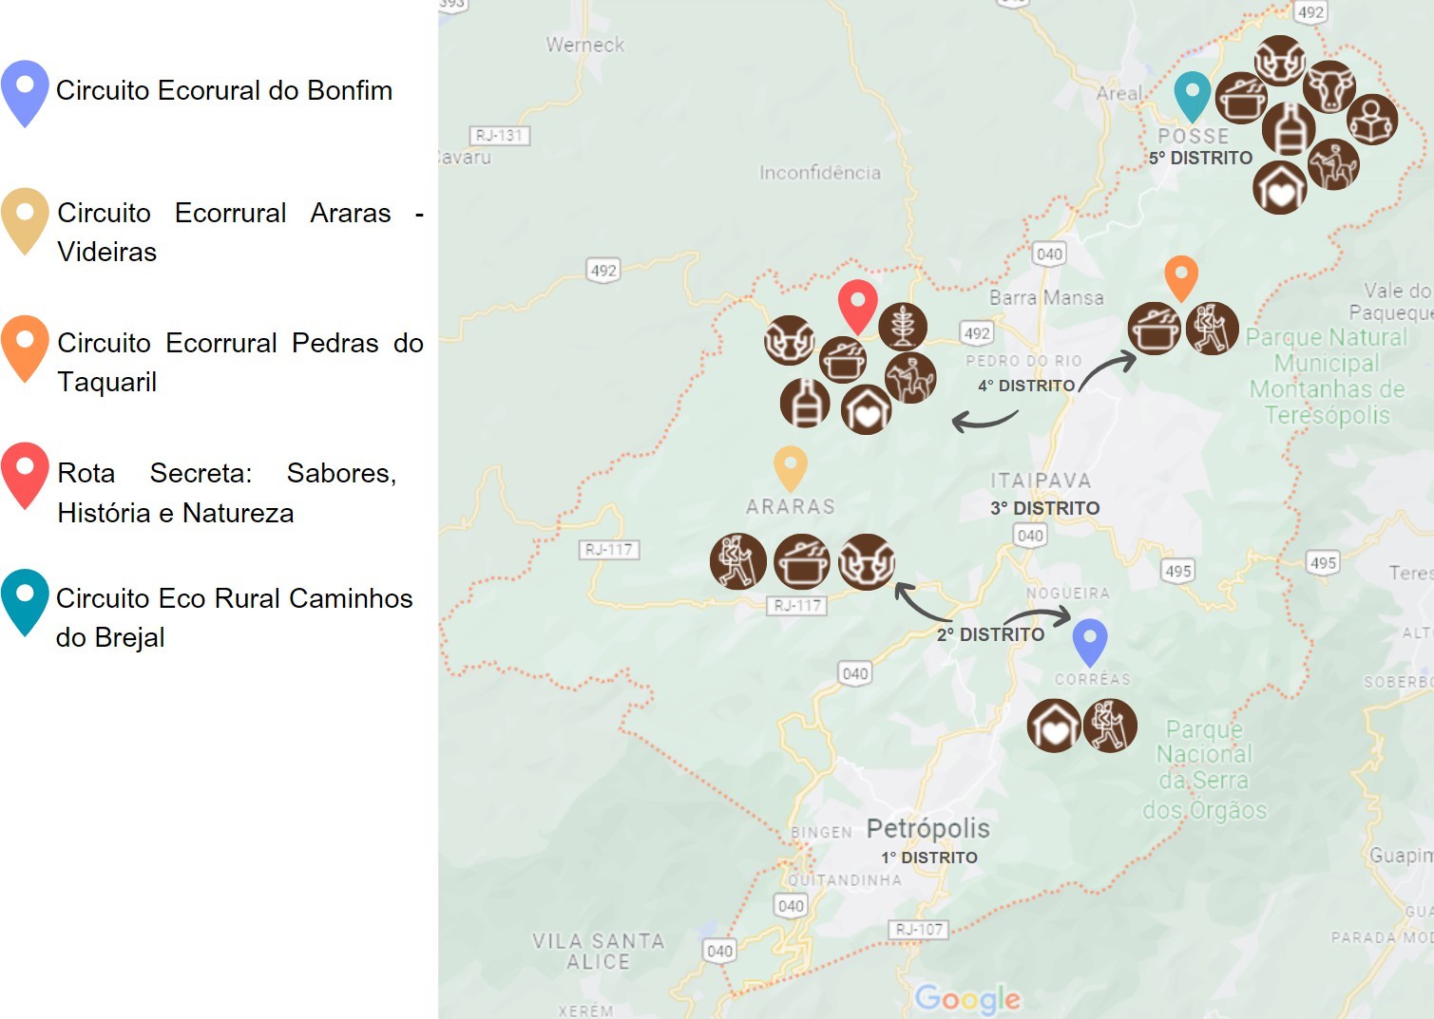Click the blue map pin at Corrêas

click(x=1090, y=643)
